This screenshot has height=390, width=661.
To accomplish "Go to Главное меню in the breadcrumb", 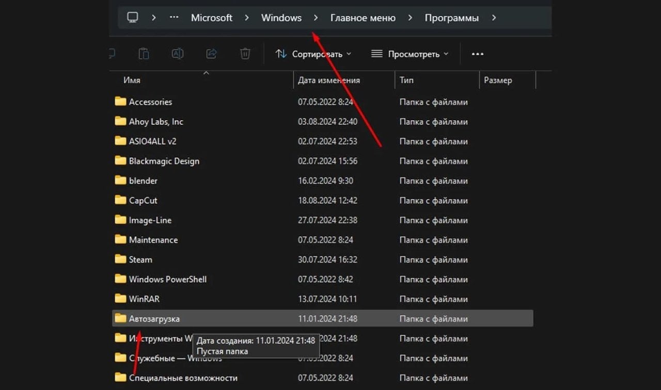I will pyautogui.click(x=363, y=18).
